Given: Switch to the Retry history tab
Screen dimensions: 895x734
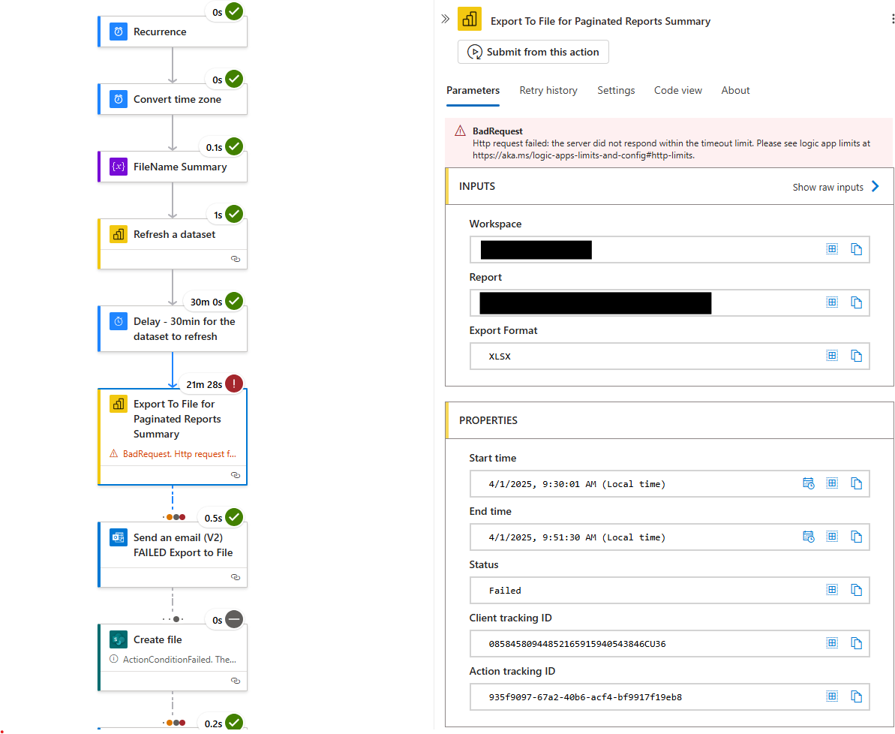Looking at the screenshot, I should [x=548, y=90].
